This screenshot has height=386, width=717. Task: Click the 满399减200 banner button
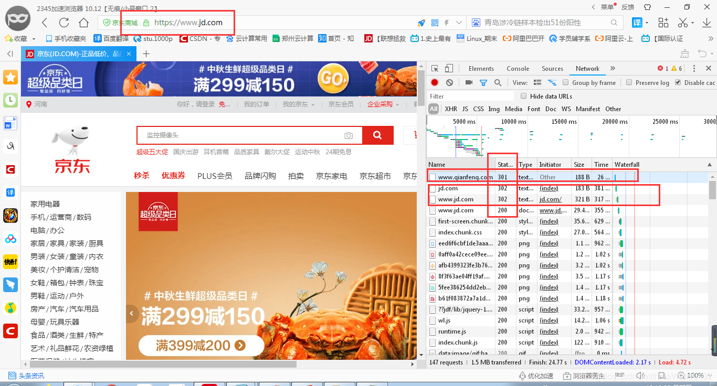[201, 346]
